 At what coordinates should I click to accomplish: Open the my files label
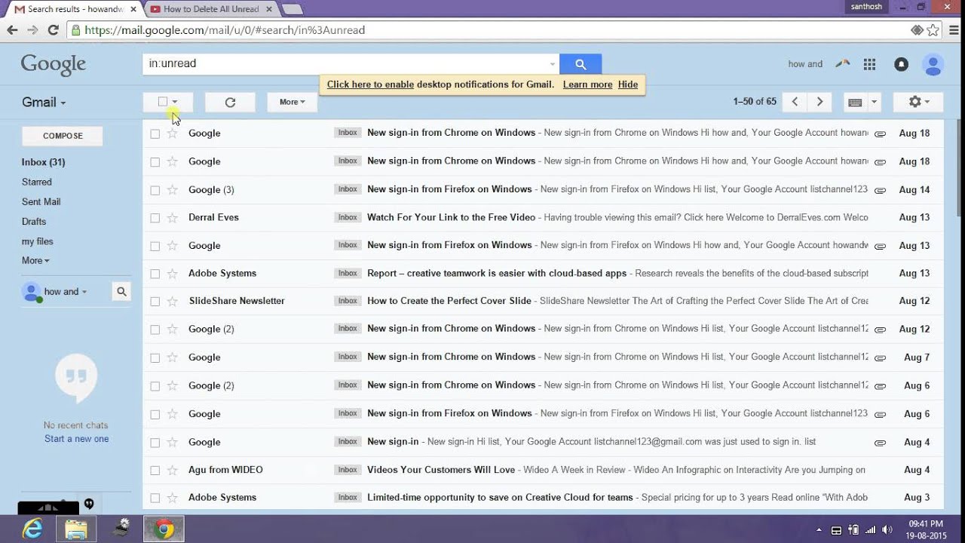coord(38,241)
